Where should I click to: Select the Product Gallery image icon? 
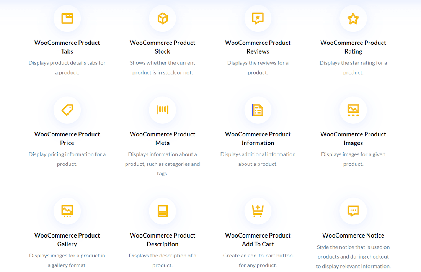67,211
